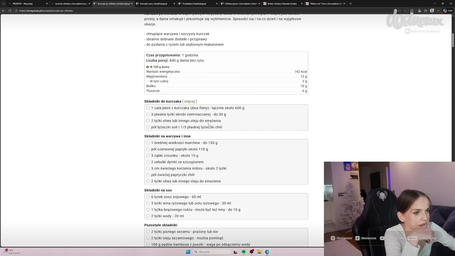
Task: Tick 3 łyżki wina ryżowego
Action: tap(148, 203)
